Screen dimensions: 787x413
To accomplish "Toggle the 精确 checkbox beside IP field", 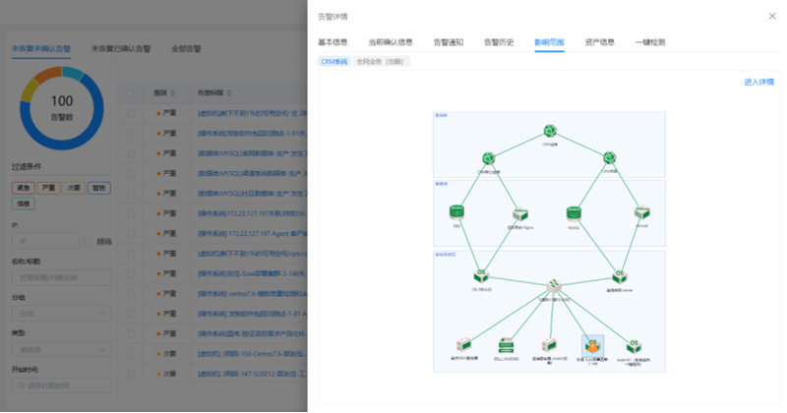I will [x=91, y=241].
